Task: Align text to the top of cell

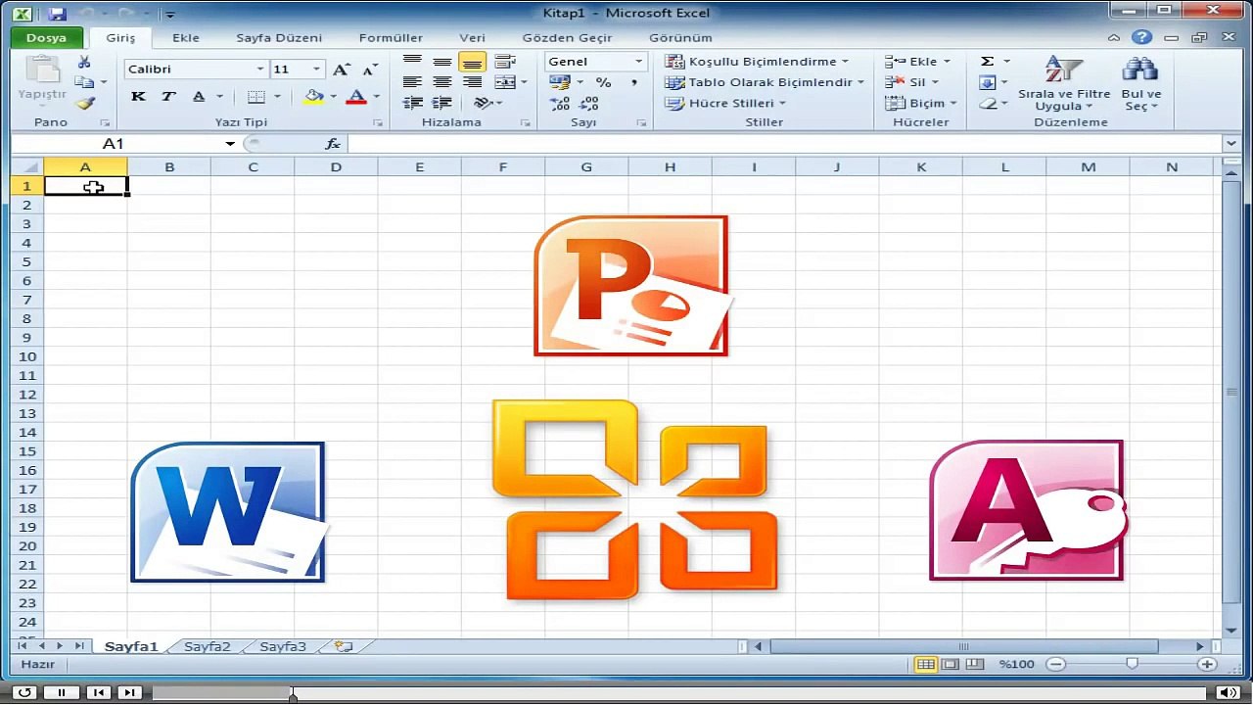Action: click(x=412, y=62)
